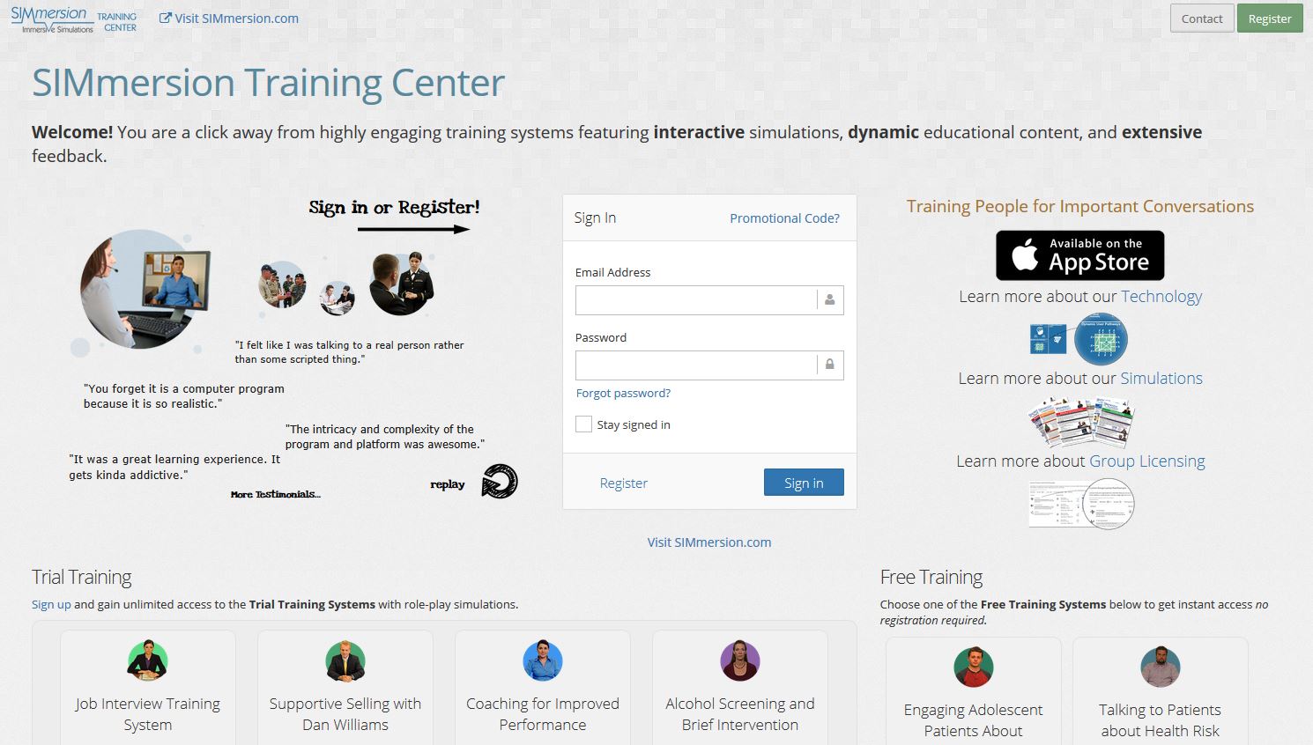Click the replay circular arrow icon

500,482
